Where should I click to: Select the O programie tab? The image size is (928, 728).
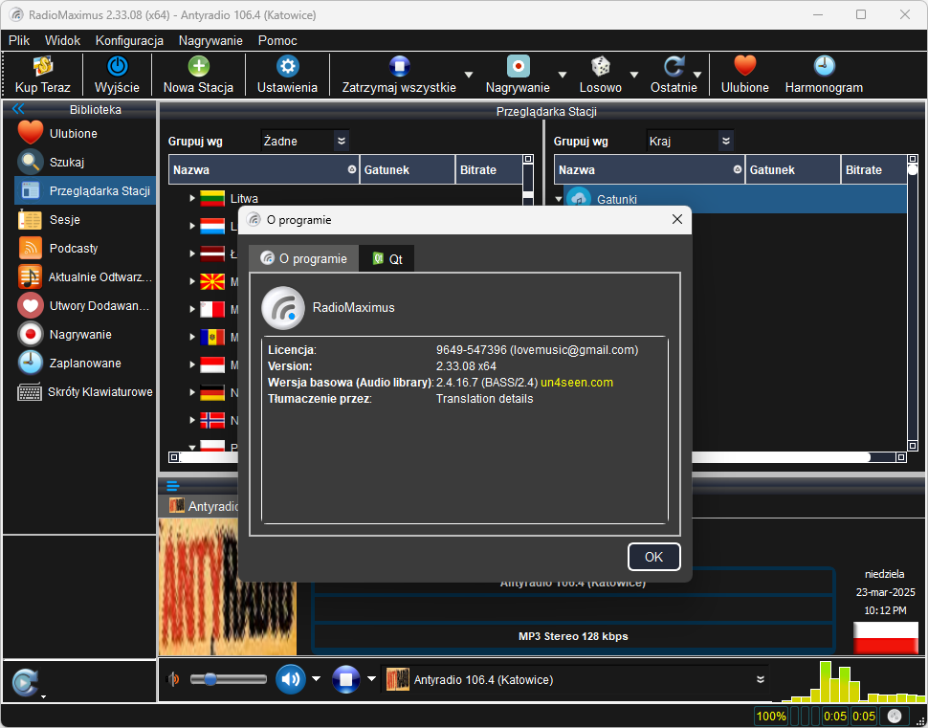tap(303, 258)
